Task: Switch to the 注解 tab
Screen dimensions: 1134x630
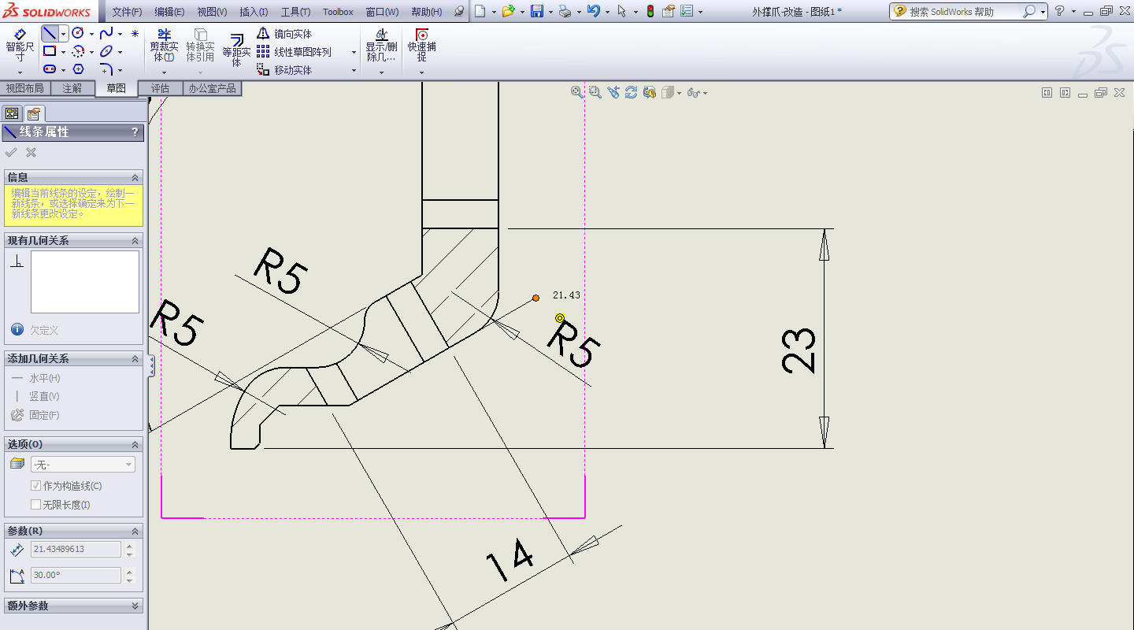Action: tap(72, 88)
